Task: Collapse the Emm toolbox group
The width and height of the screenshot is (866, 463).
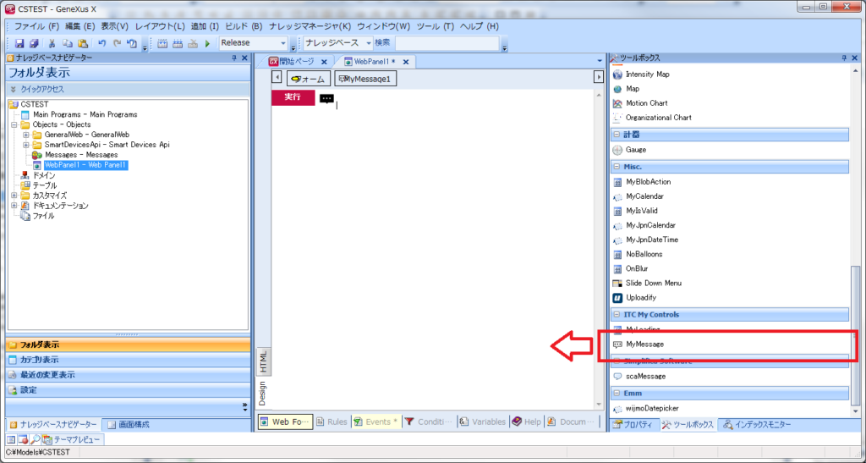Action: point(617,394)
